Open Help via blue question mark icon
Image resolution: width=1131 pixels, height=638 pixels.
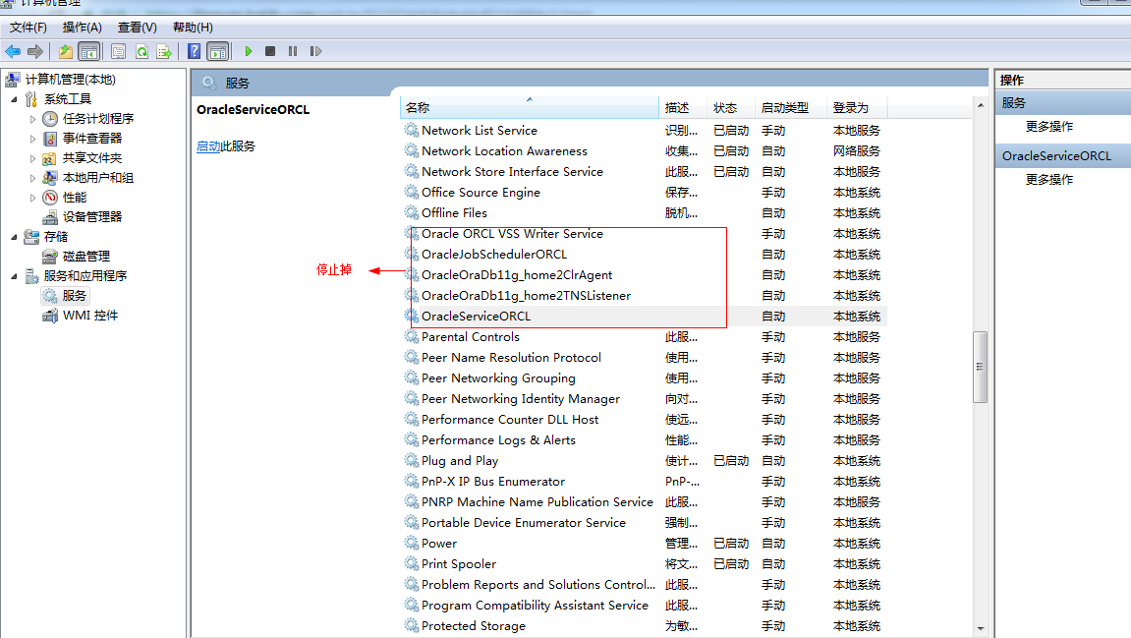pyautogui.click(x=195, y=51)
